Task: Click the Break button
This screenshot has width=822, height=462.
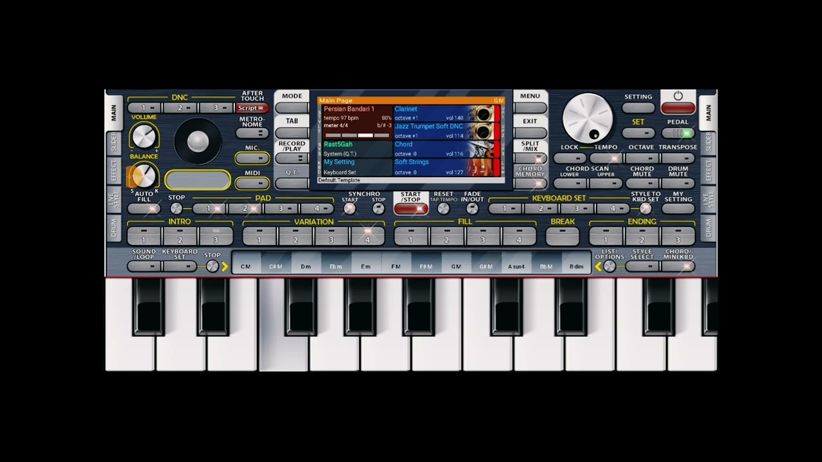Action: [563, 235]
